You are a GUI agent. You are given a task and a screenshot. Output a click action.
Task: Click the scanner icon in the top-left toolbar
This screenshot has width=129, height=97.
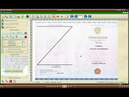point(6,16)
